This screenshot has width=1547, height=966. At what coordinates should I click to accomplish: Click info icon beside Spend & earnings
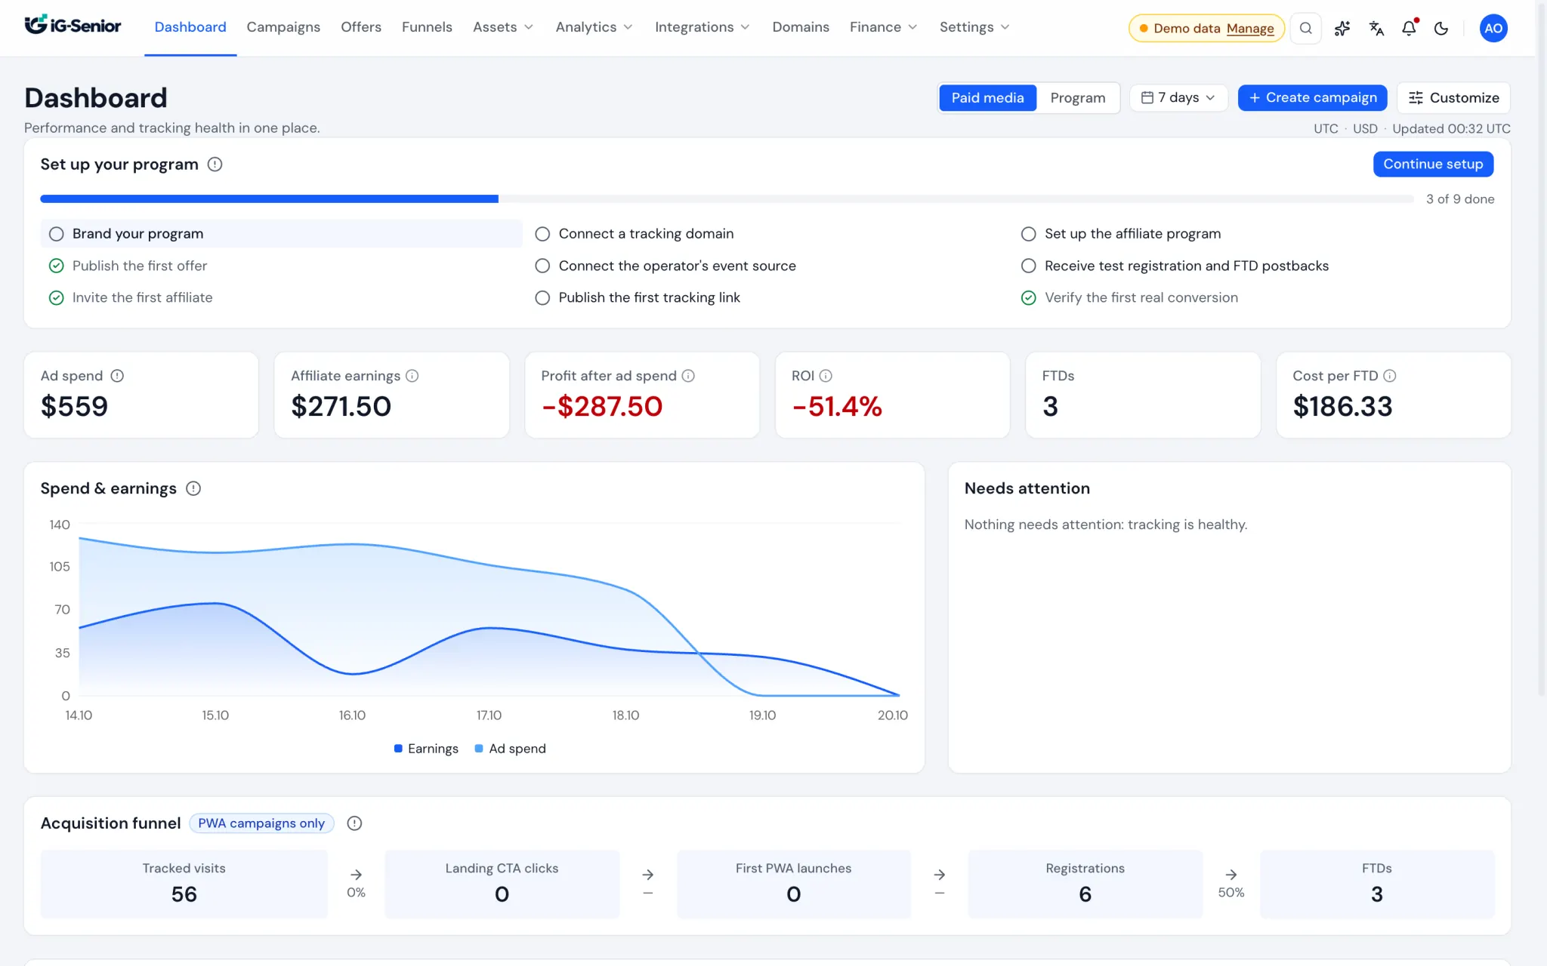193,488
